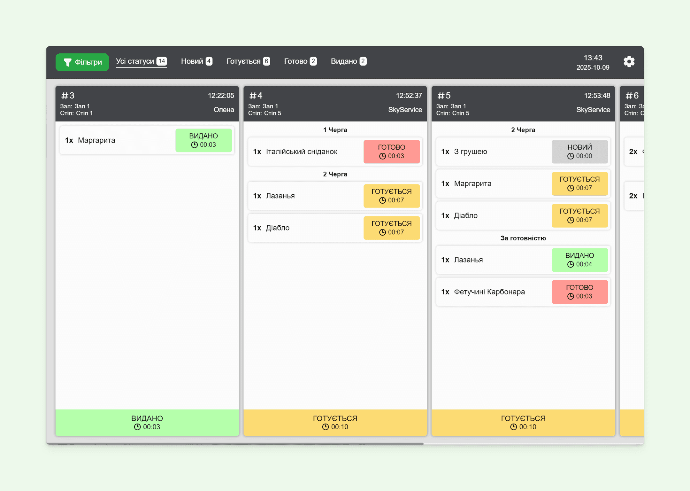Select the Готово status tab
Image resolution: width=690 pixels, height=491 pixels.
pyautogui.click(x=300, y=61)
